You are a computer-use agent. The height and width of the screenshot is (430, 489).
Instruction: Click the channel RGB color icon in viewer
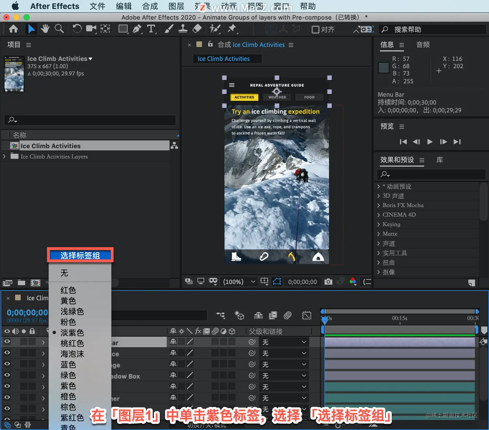(353, 282)
